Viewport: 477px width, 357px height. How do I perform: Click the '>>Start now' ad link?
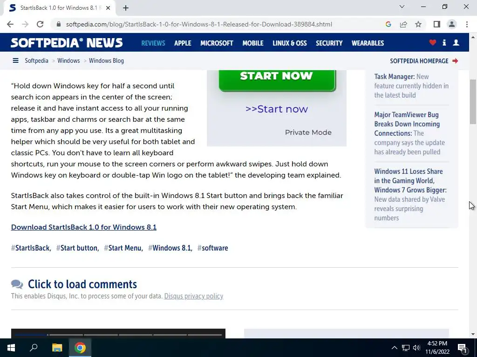click(x=277, y=109)
